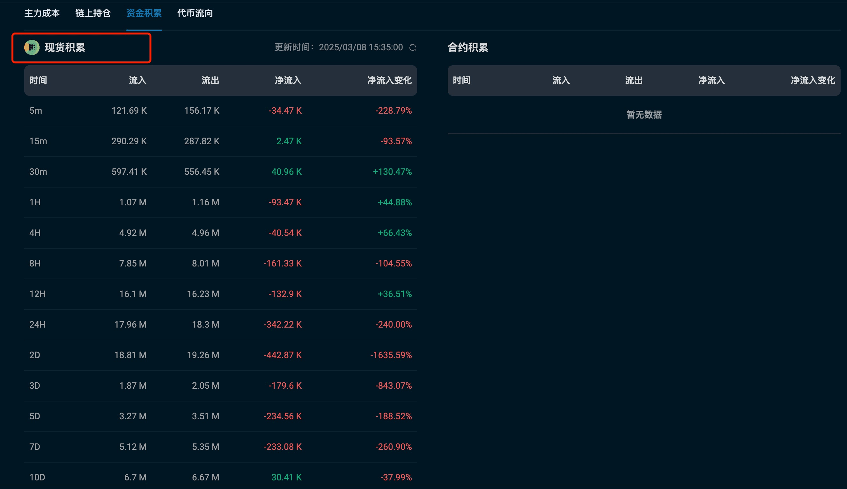Image resolution: width=847 pixels, height=489 pixels.
Task: Select the 15m time row label
Action: [x=38, y=141]
